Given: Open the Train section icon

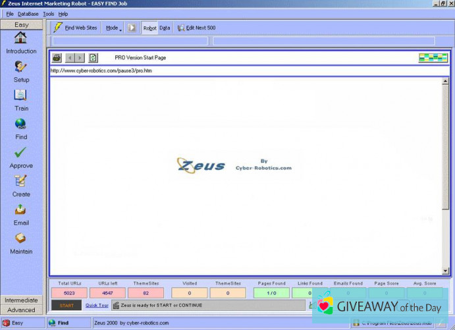Looking at the screenshot, I should coord(21,96).
